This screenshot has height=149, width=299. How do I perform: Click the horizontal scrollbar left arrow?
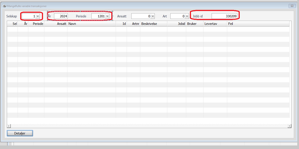(x=9, y=126)
